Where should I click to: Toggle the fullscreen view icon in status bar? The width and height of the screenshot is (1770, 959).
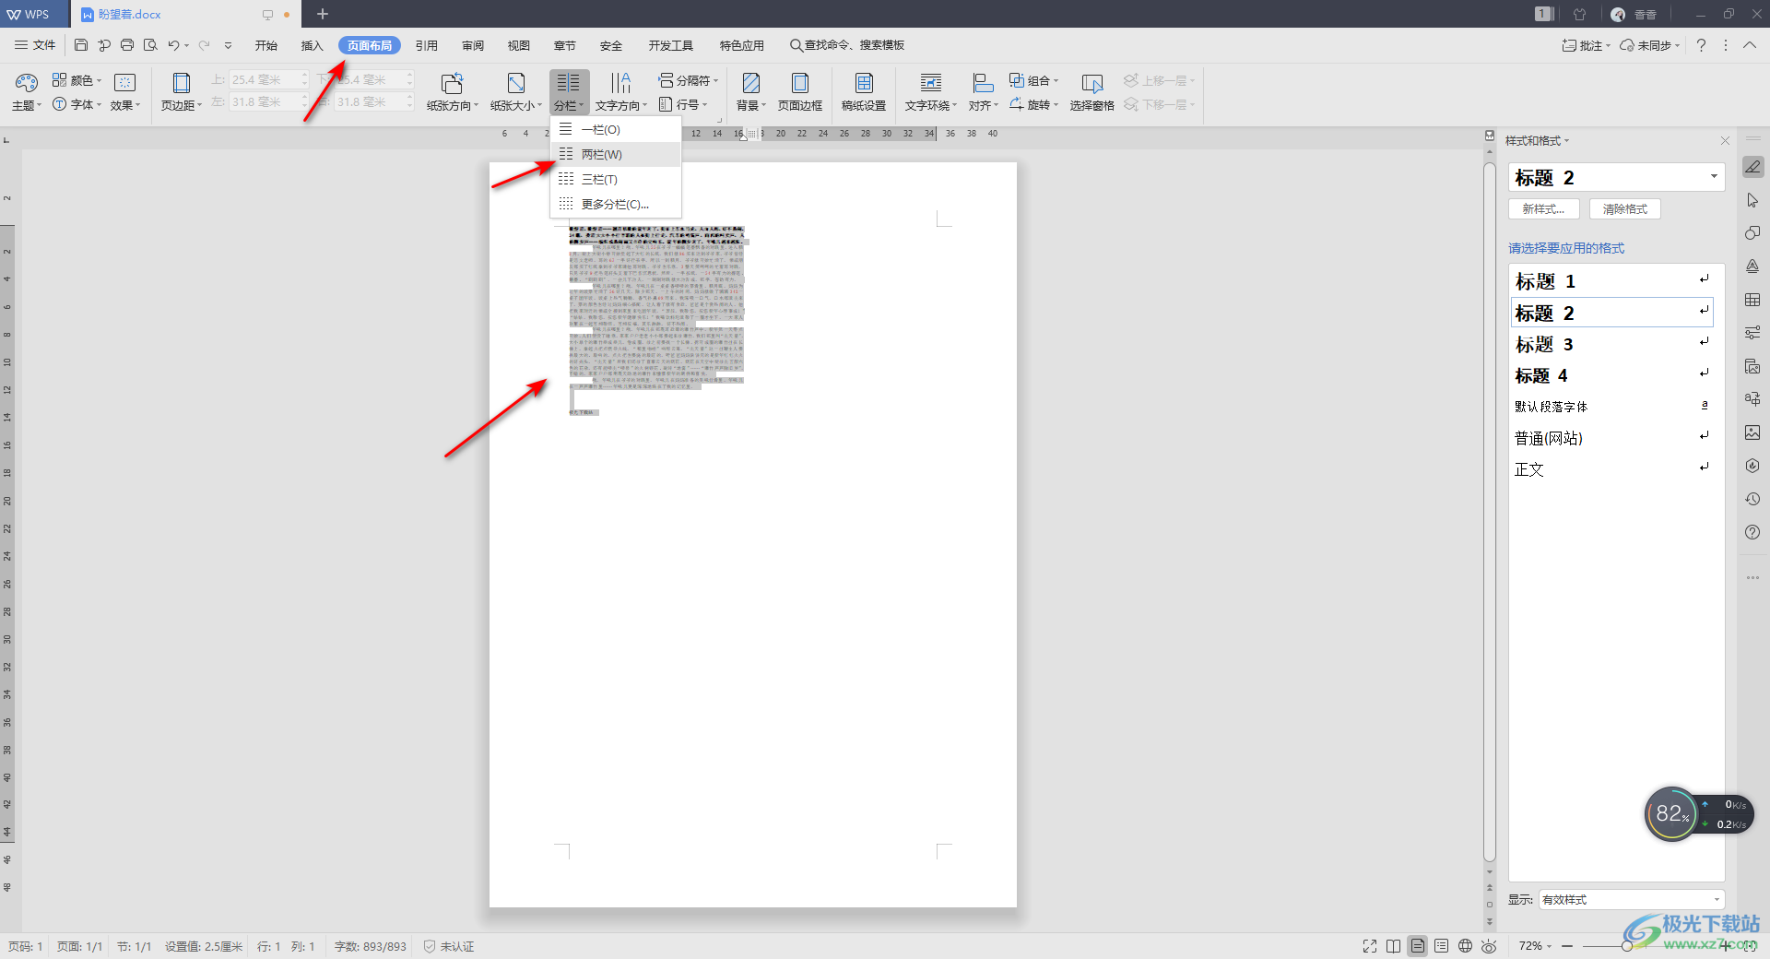[x=1370, y=946]
